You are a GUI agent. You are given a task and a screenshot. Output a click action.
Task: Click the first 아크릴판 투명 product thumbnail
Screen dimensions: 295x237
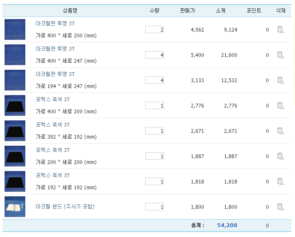pyautogui.click(x=15, y=29)
